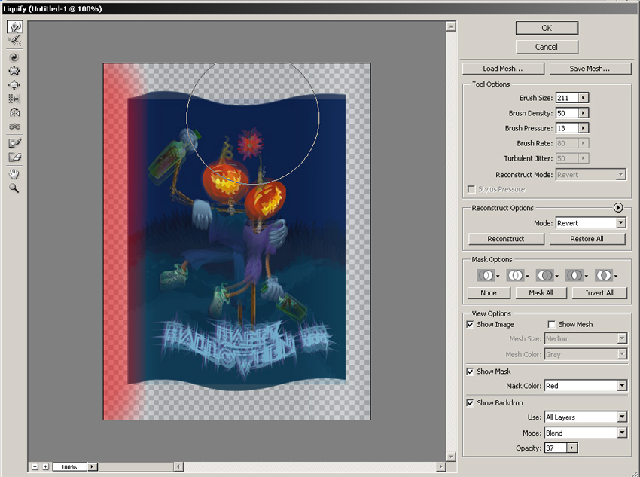
Task: Click the vertical scrollbar up arrow
Action: [x=451, y=26]
